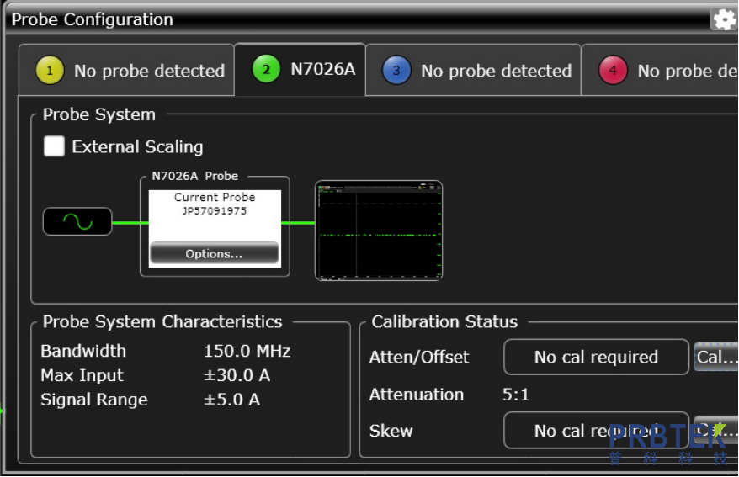Select the Atten/Offset No cal required field
The image size is (739, 477).
(596, 357)
